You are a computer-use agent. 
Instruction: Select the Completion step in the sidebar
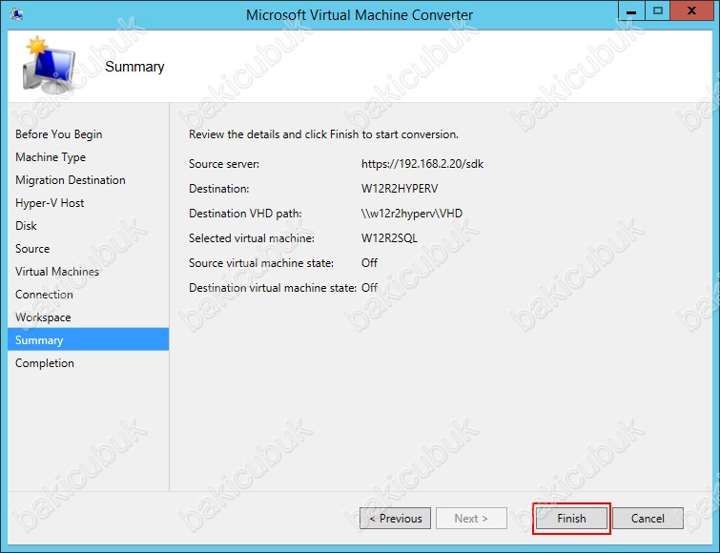click(45, 363)
